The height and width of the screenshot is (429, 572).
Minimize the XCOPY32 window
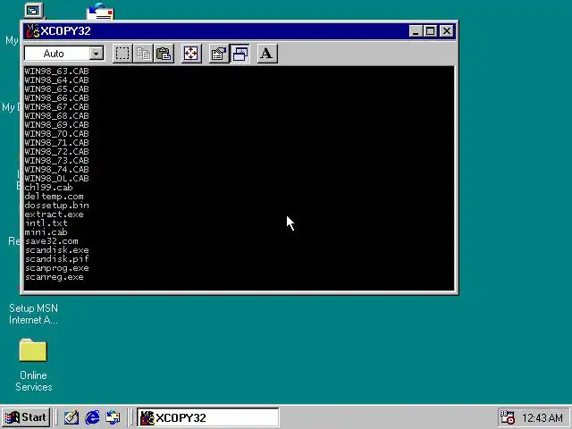click(416, 31)
